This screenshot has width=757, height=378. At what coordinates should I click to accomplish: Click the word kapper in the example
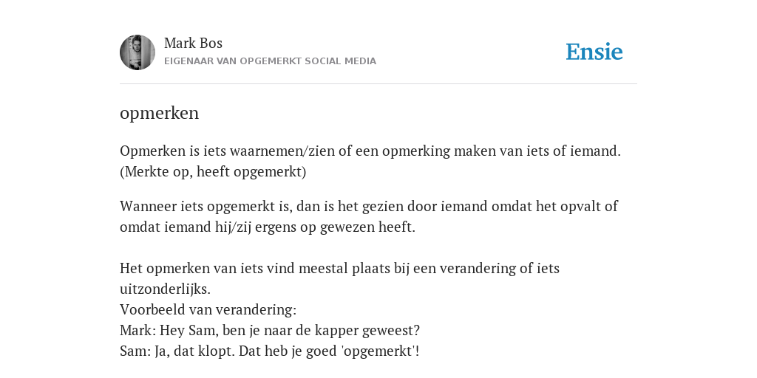336,331
